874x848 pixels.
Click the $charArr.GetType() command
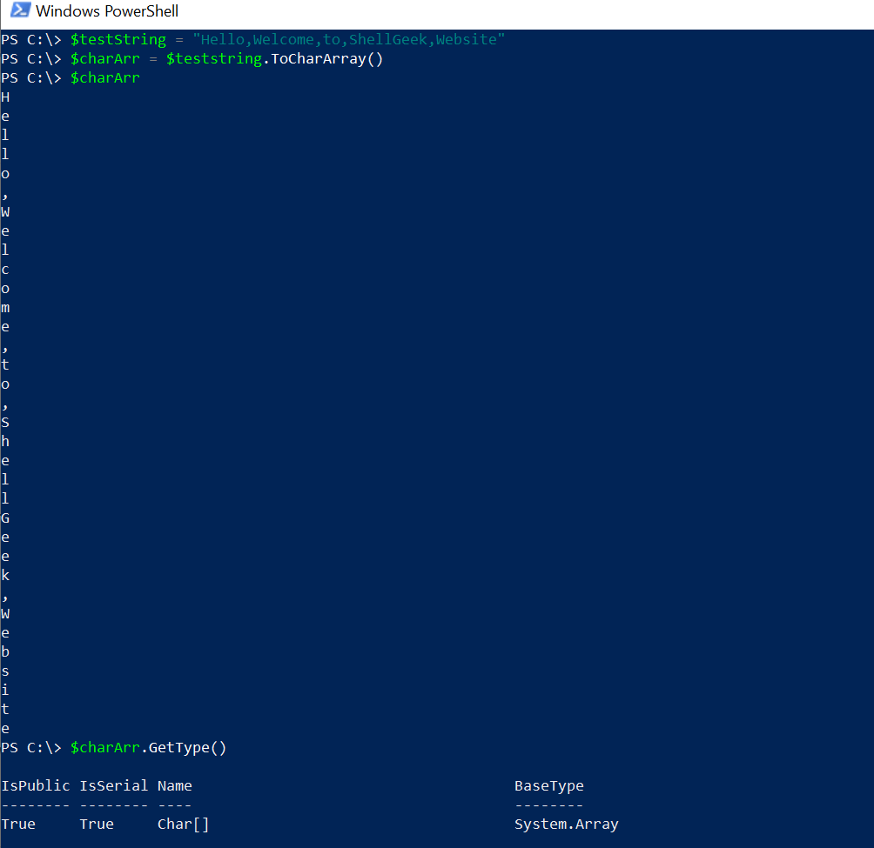[148, 747]
